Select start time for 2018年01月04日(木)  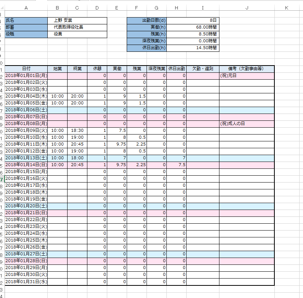click(x=57, y=96)
